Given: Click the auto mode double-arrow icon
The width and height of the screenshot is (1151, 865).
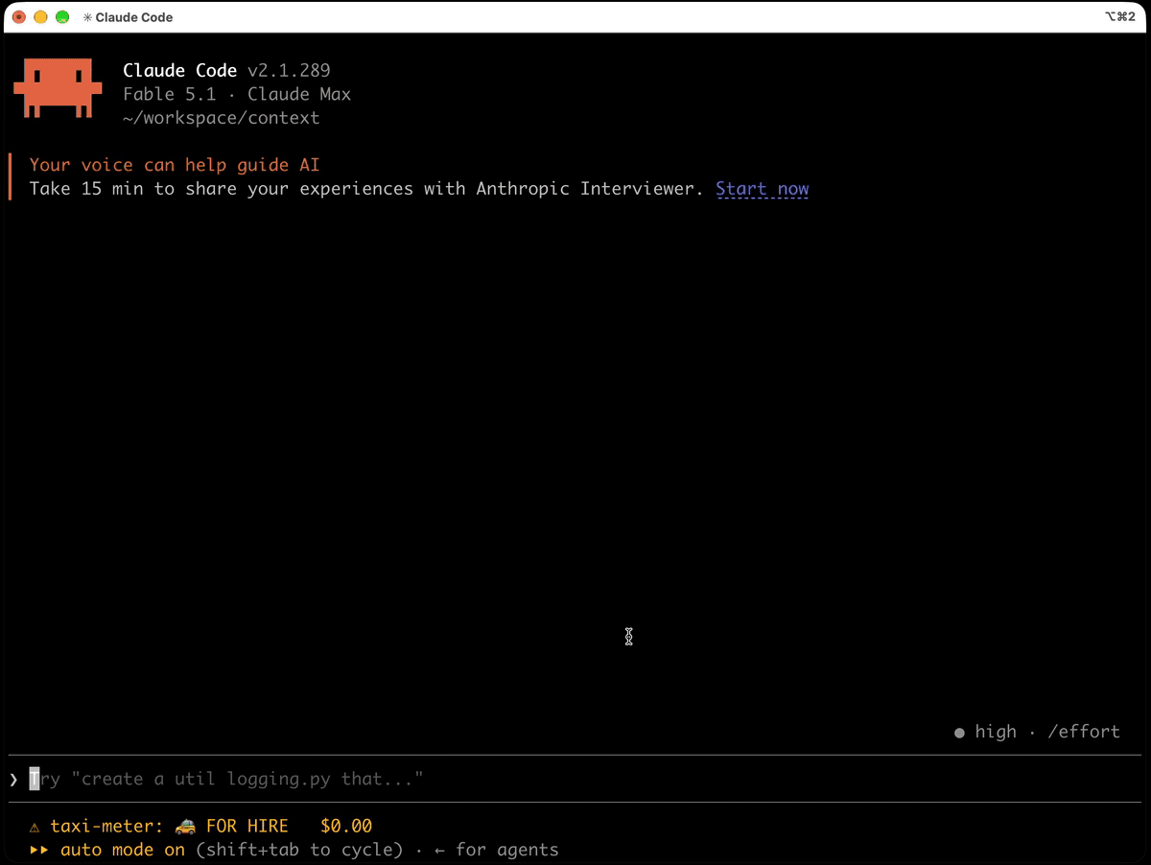Looking at the screenshot, I should pos(39,850).
